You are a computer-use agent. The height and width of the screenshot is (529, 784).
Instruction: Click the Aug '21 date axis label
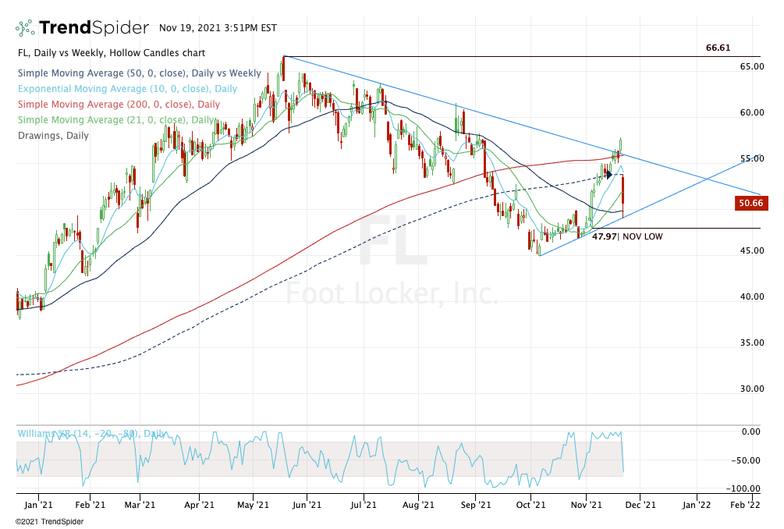418,505
